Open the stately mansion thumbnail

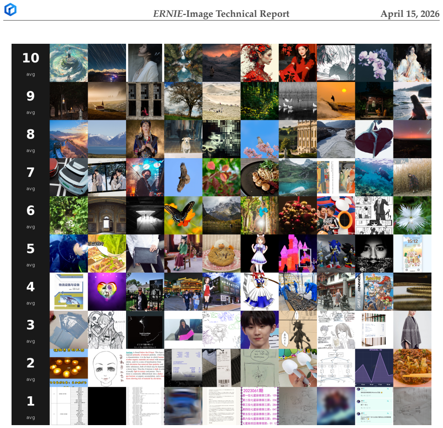pos(298,139)
